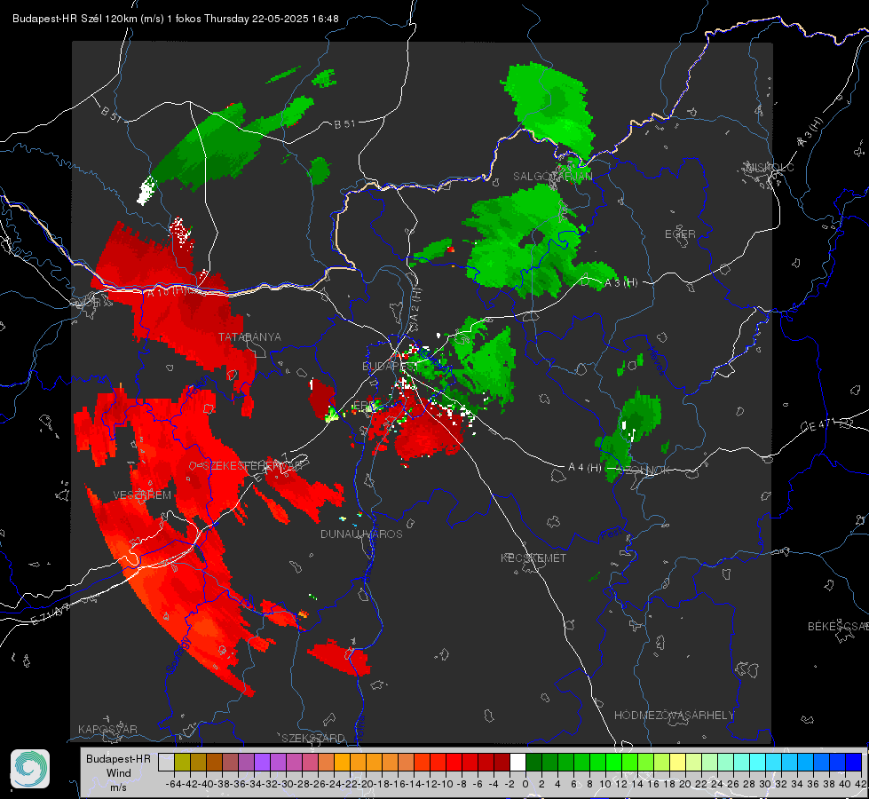Click the blue 'Pest' county label near Kecskemét
869x799 pixels.
click(x=612, y=534)
